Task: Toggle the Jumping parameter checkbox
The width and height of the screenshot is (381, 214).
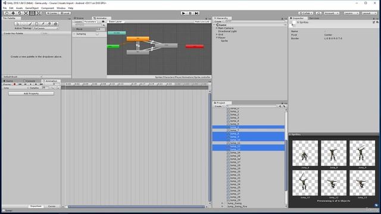Action: pos(97,34)
